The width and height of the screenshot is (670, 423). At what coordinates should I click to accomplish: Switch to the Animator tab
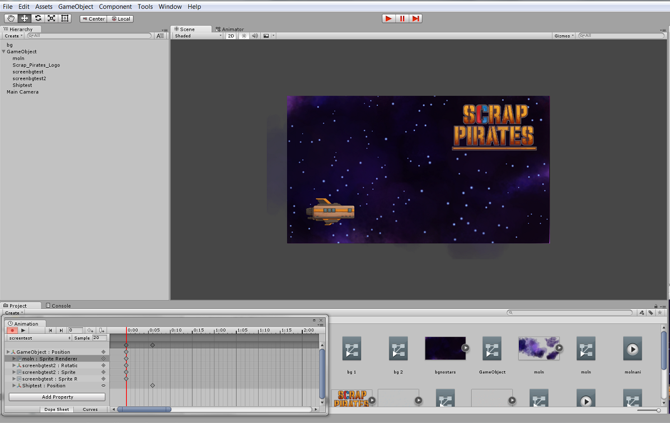coord(230,29)
